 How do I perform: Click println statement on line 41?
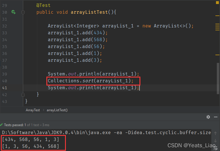tap(93, 88)
